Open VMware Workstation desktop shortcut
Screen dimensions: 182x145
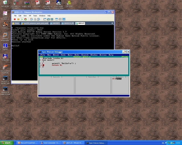(x=5, y=36)
